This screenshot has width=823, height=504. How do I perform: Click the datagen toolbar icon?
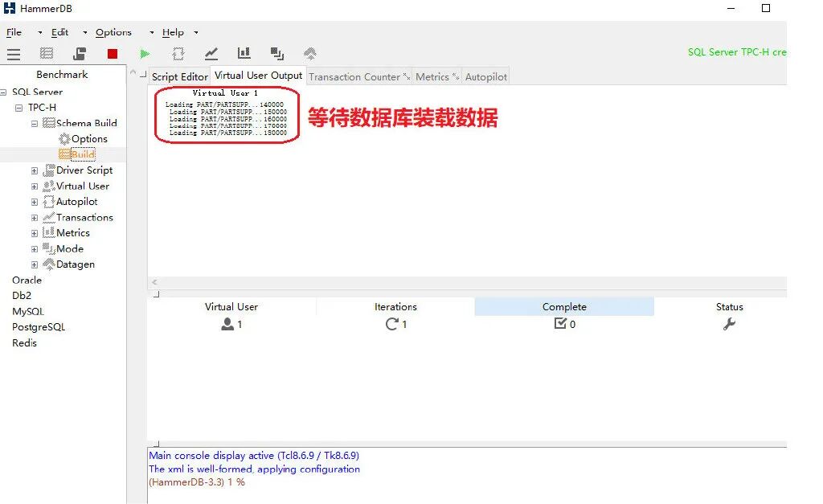310,54
